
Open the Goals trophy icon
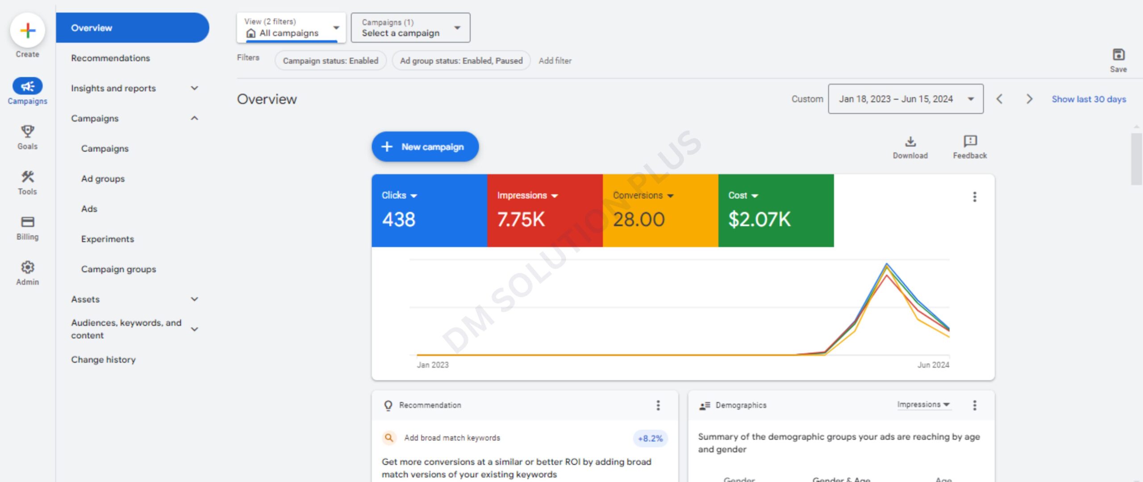(x=28, y=131)
